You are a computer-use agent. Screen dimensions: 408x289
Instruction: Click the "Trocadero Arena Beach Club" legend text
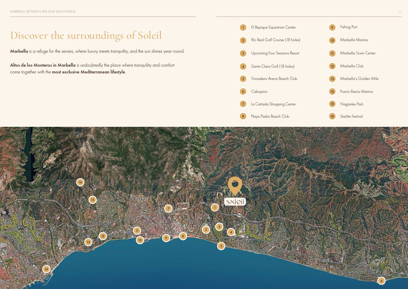[x=274, y=79]
